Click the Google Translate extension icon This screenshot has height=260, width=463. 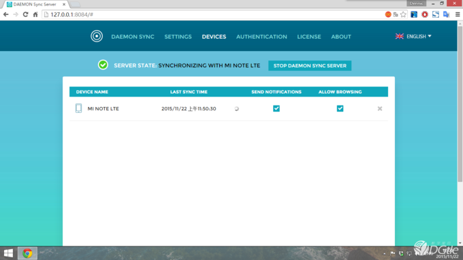click(446, 14)
